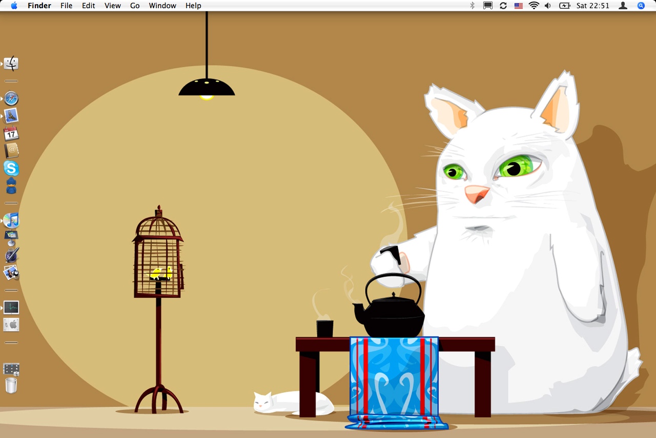Open the File menu

point(66,6)
